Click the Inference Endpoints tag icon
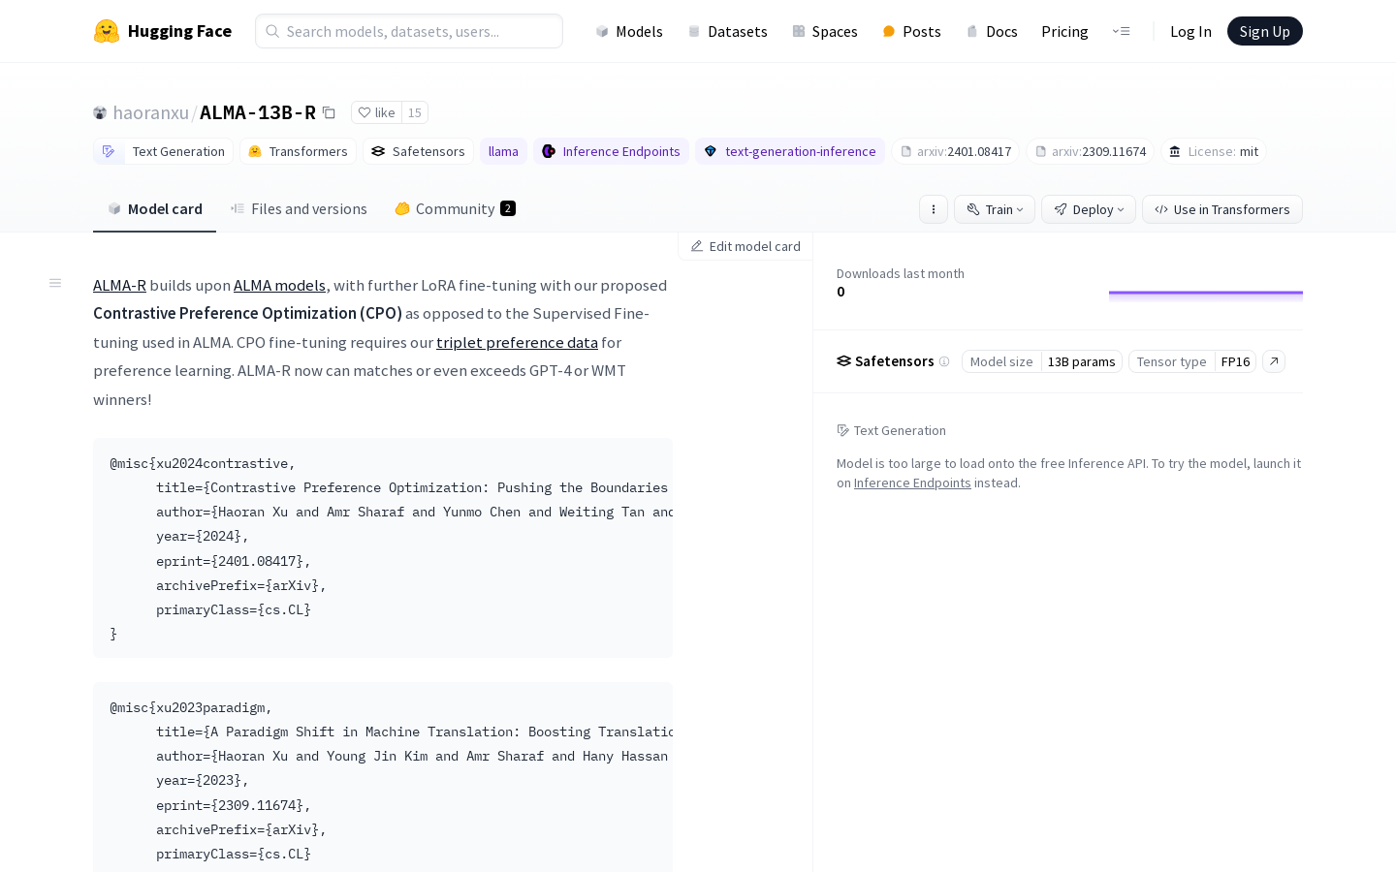The image size is (1396, 872). pos(549,151)
